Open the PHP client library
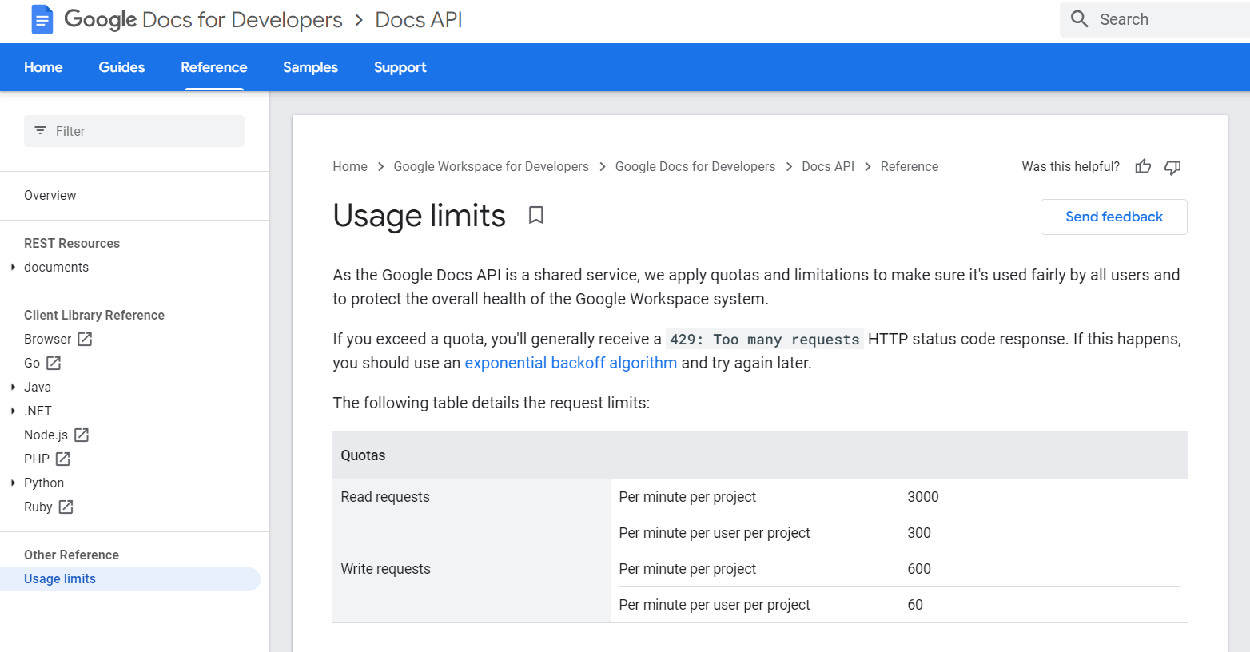1250x652 pixels. (37, 459)
